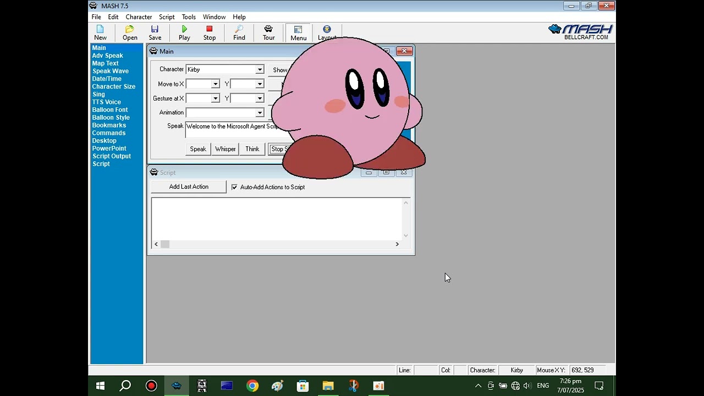Open Desktop in the side panel
704x396 pixels.
point(105,140)
